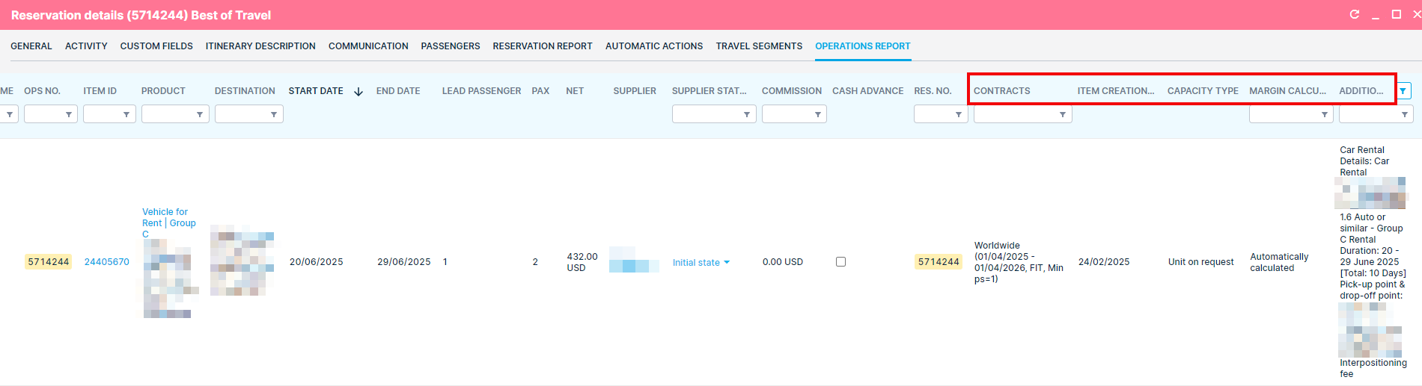Click the Commission filter funnel icon
This screenshot has height=386, width=1422.
818,115
